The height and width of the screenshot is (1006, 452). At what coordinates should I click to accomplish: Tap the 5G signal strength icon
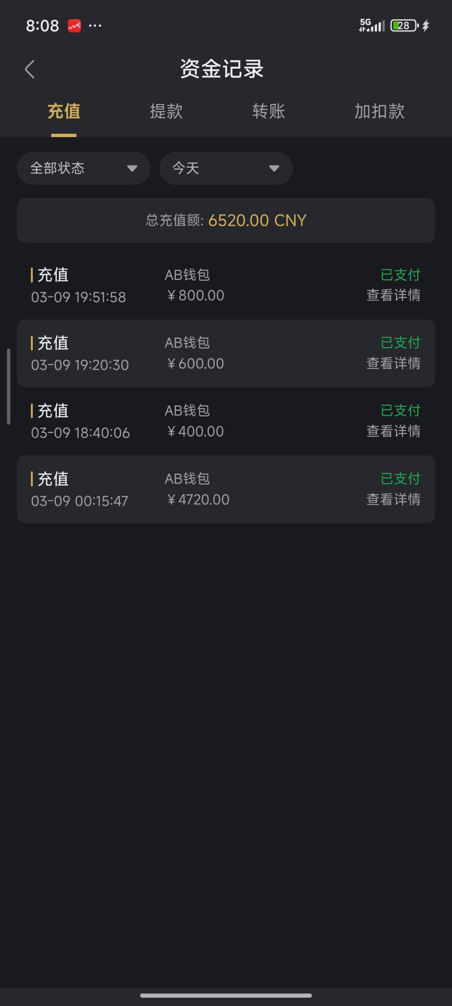click(x=372, y=26)
